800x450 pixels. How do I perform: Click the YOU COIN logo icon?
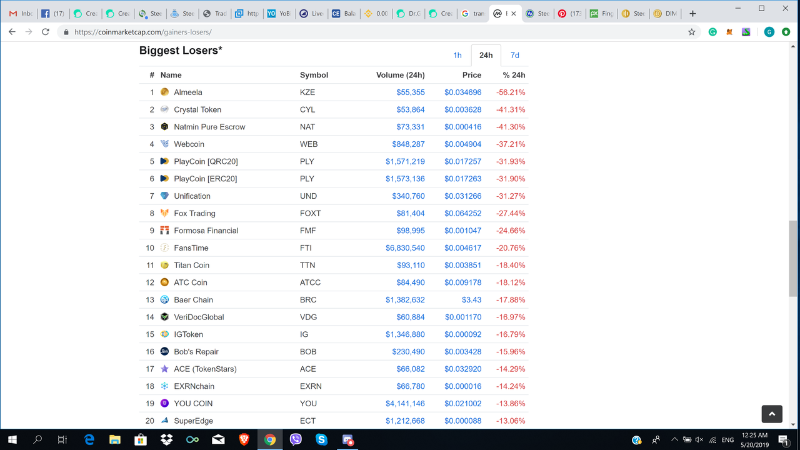pyautogui.click(x=164, y=403)
